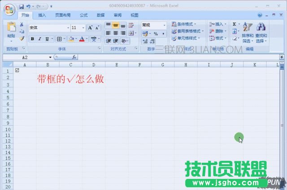Open the 公式 ribbon tab

pyautogui.click(x=83, y=15)
